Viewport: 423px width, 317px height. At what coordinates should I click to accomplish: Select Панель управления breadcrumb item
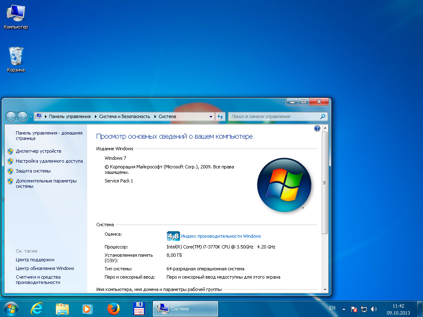pos(69,116)
